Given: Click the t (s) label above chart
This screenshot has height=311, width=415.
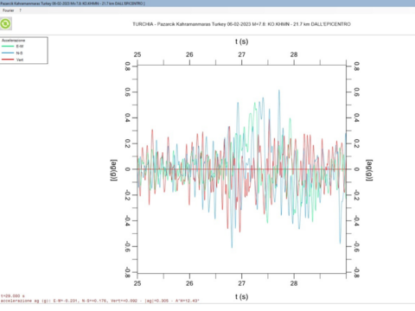Looking at the screenshot, I should pos(241,41).
